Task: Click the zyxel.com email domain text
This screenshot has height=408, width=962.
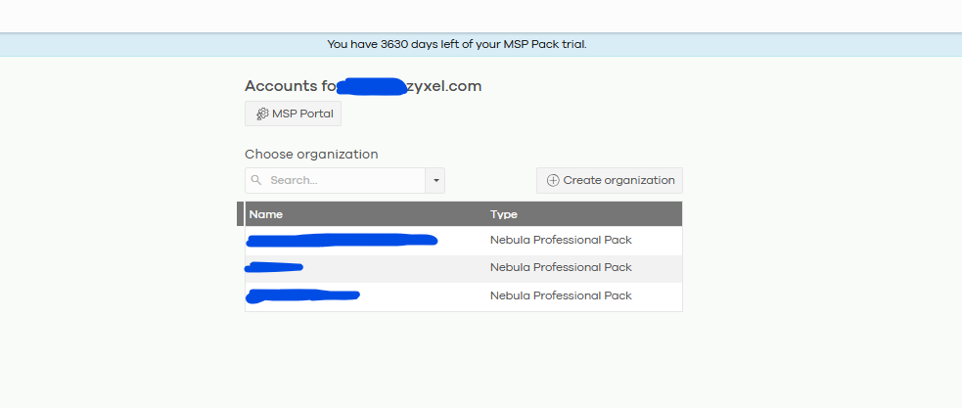Action: (445, 86)
